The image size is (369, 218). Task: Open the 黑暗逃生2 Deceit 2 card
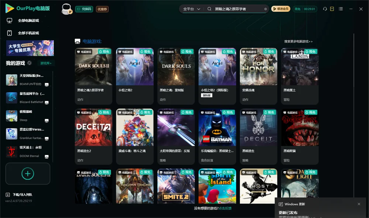click(93, 137)
